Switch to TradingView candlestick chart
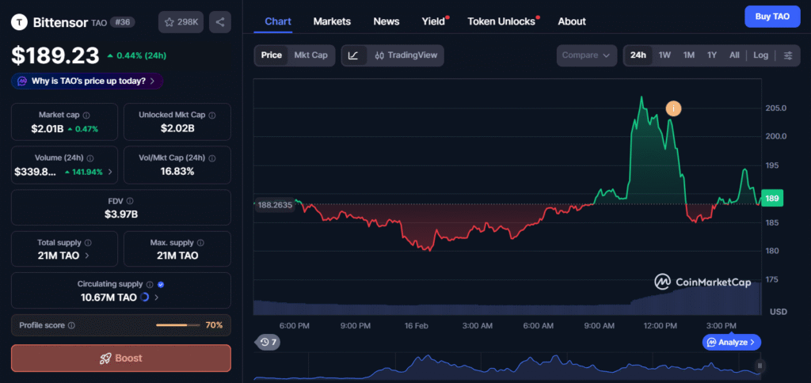The height and width of the screenshot is (383, 811). coord(405,55)
